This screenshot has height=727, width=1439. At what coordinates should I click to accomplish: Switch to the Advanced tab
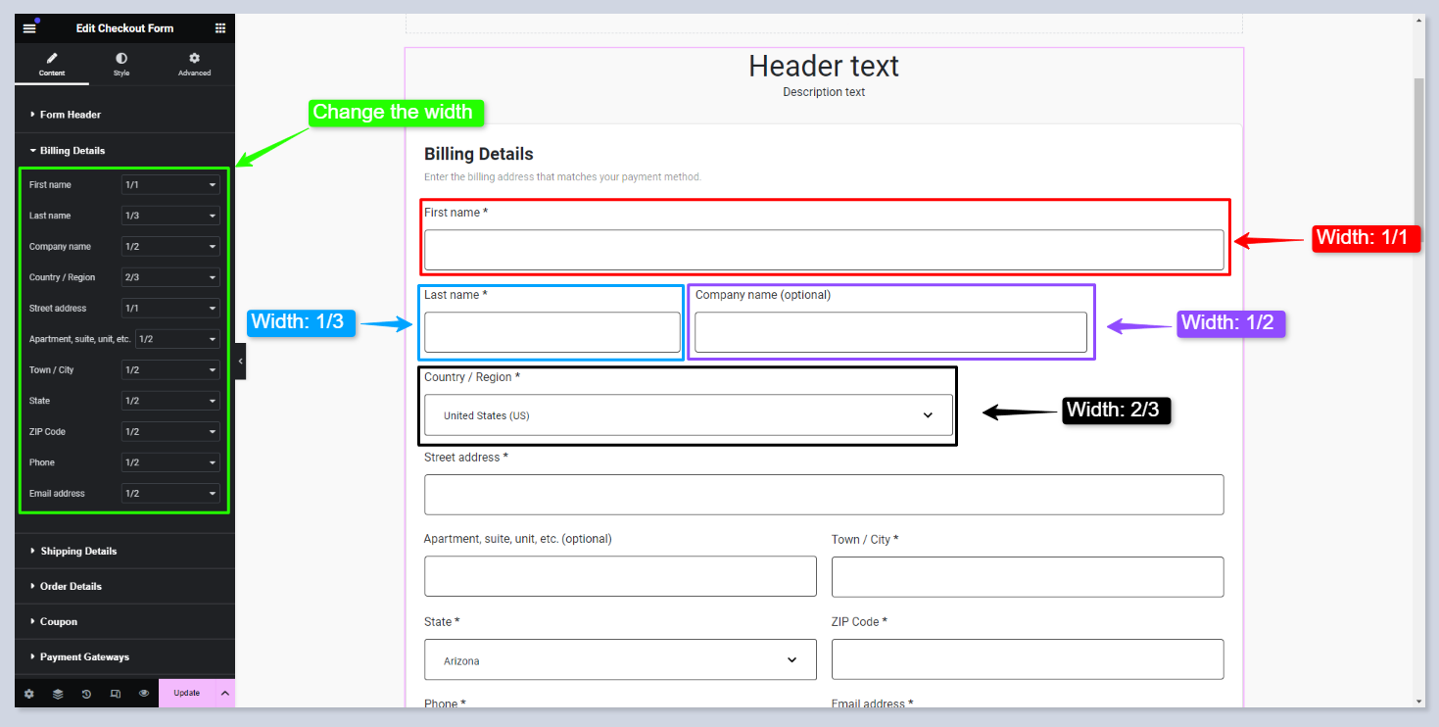click(194, 65)
